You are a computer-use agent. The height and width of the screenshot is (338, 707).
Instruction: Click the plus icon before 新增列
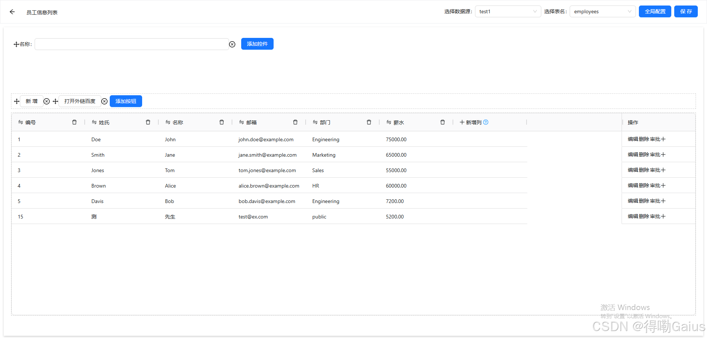point(462,122)
